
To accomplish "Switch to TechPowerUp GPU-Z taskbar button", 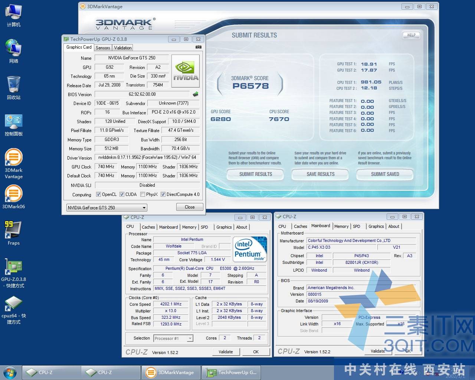I will click(231, 372).
